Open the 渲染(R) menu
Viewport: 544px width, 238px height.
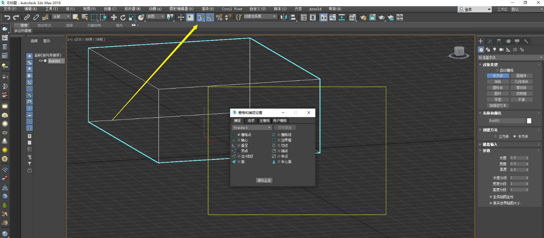point(208,9)
